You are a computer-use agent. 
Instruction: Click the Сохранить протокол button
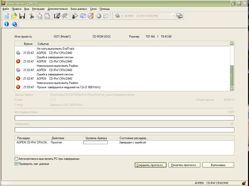tap(151, 165)
